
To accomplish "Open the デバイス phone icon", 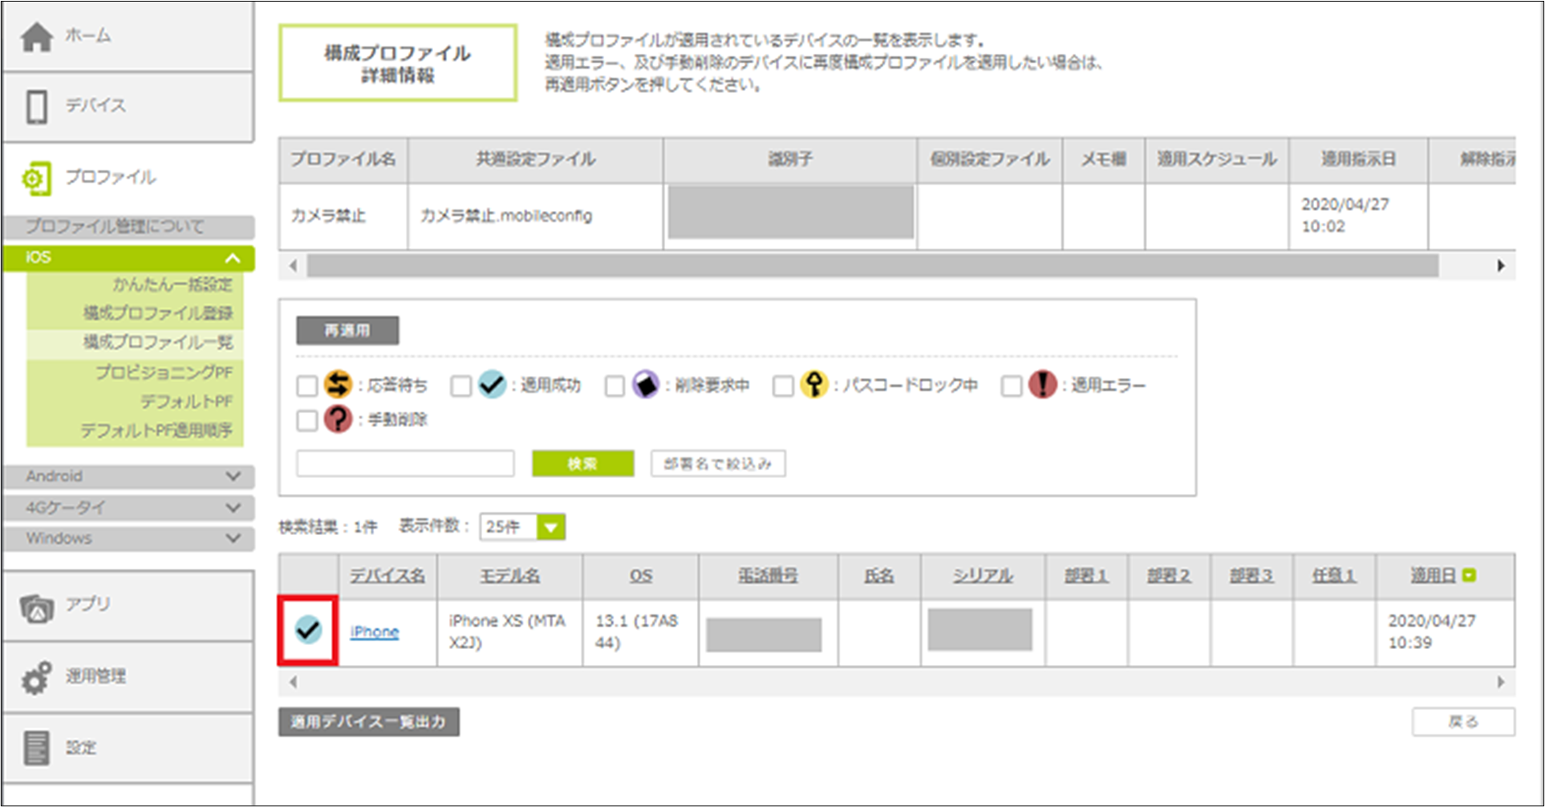I will coord(37,107).
